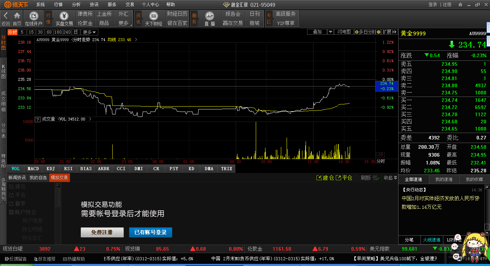Switch to the KDJ indicator tab

click(51, 168)
